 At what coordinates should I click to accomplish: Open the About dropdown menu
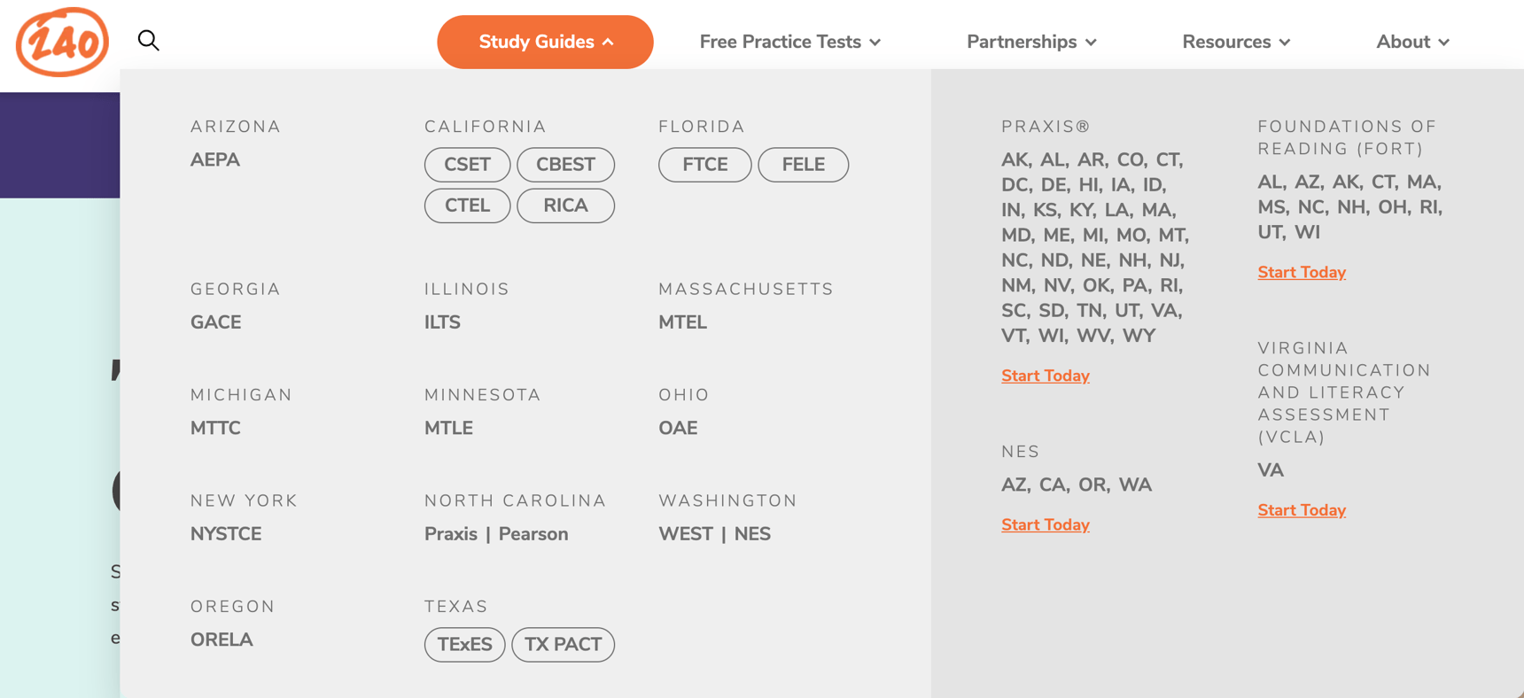point(1412,42)
